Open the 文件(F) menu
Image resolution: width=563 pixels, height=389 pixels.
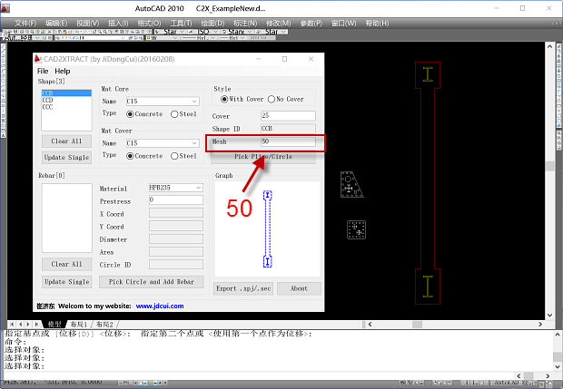pyautogui.click(x=25, y=24)
